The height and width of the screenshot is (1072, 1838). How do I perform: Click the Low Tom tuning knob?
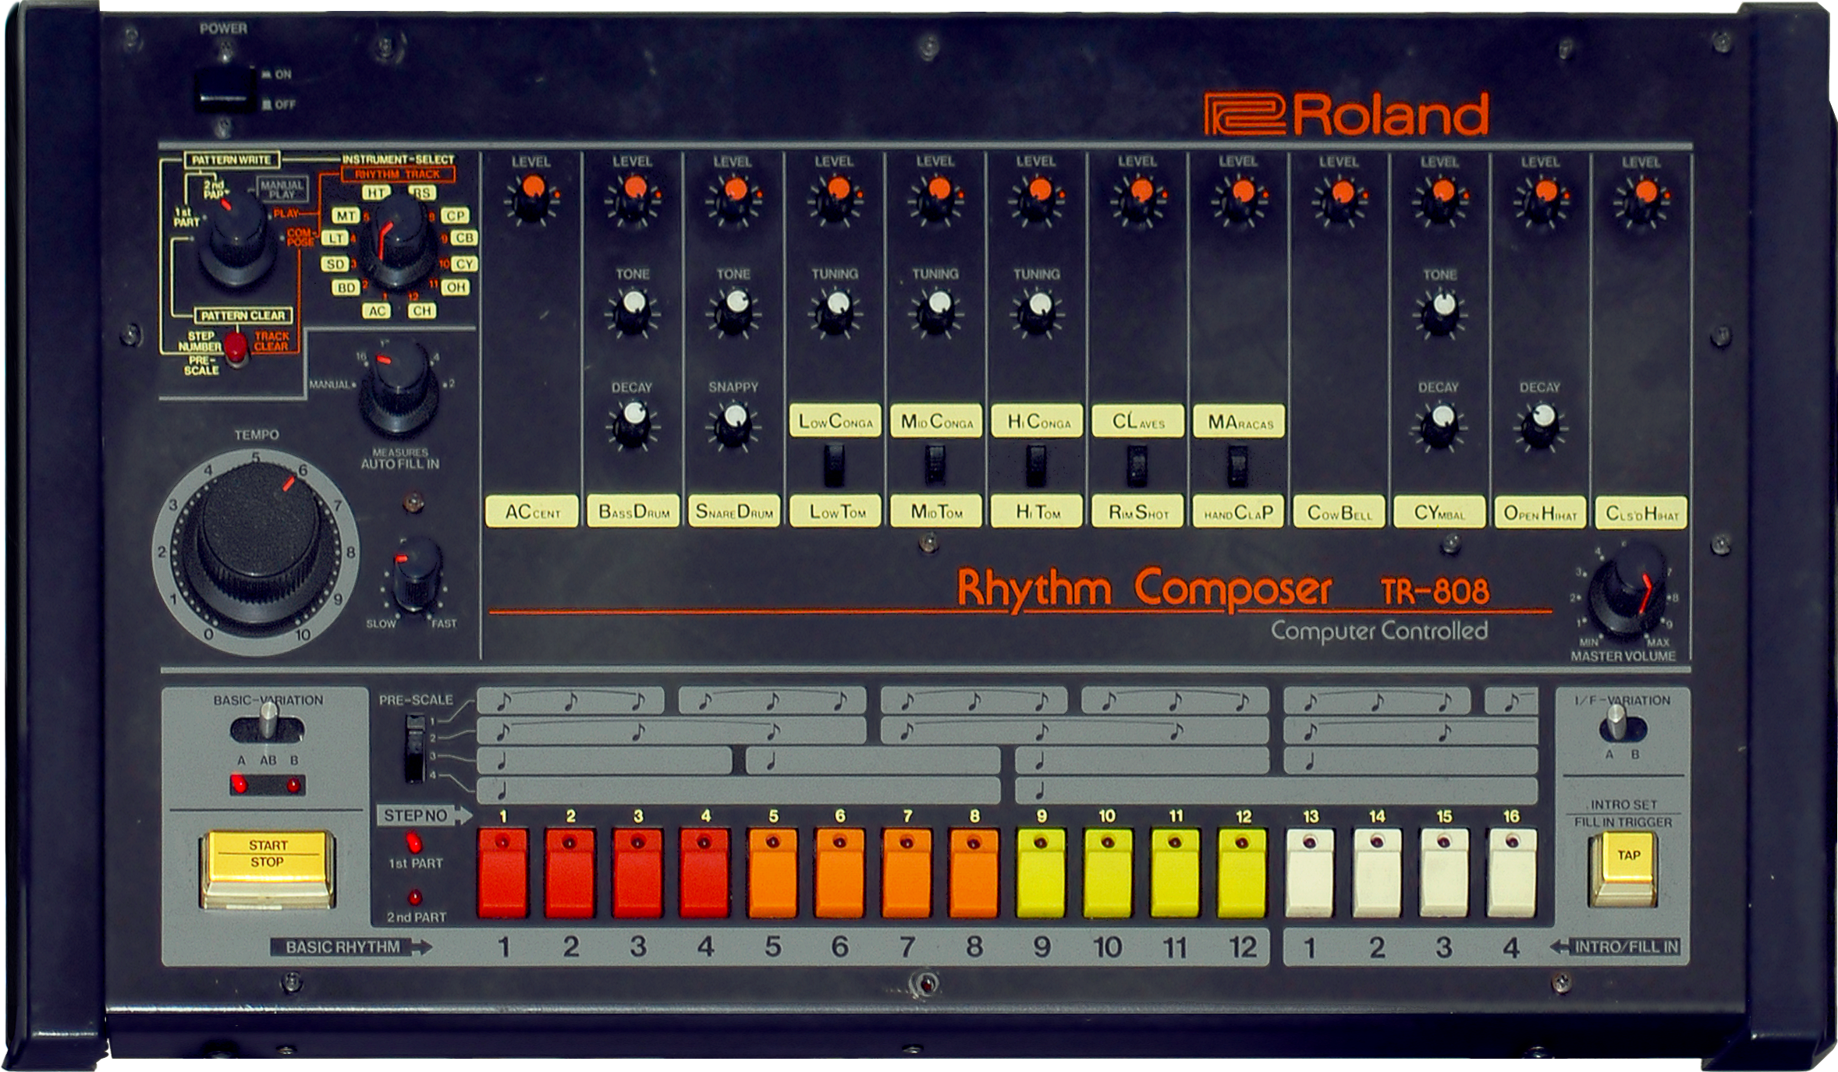[835, 312]
